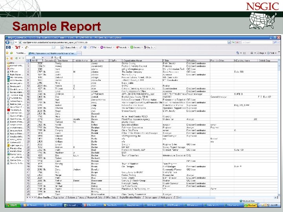Click the Norton tray button in taskbar
The width and height of the screenshot is (283, 212).
(x=250, y=205)
